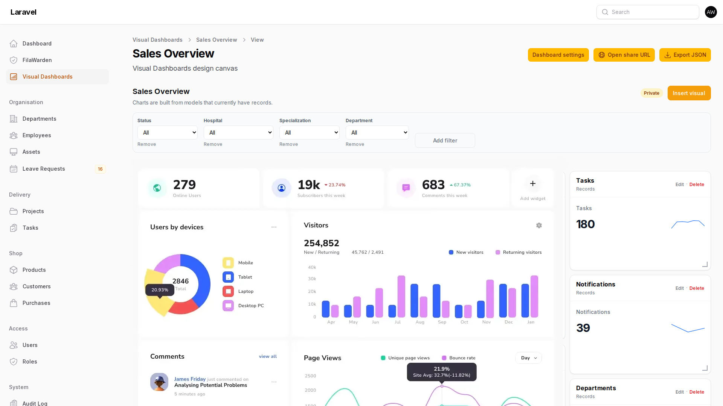Click the Add filter button
723x406 pixels.
point(445,141)
